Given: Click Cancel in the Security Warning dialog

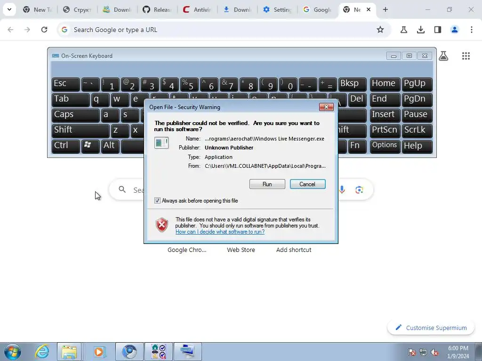Looking at the screenshot, I should (307, 184).
